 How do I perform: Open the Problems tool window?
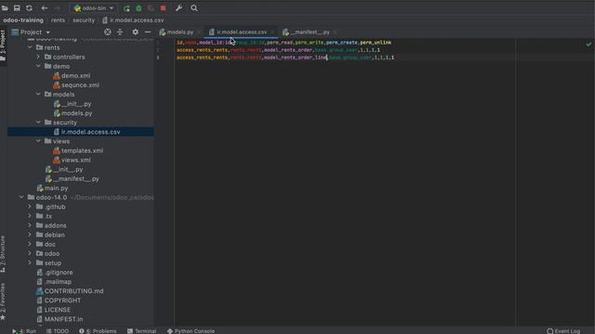point(98,331)
